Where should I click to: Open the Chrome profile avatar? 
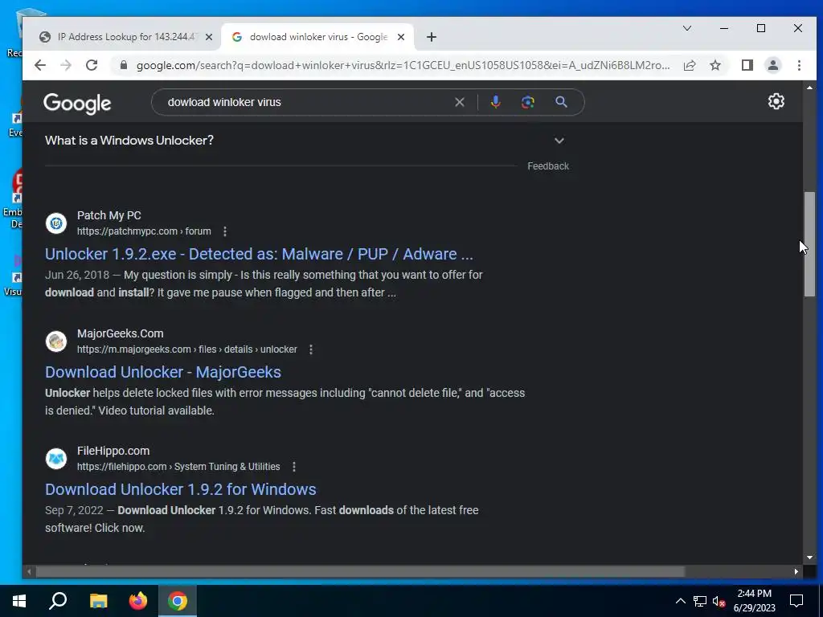[772, 65]
